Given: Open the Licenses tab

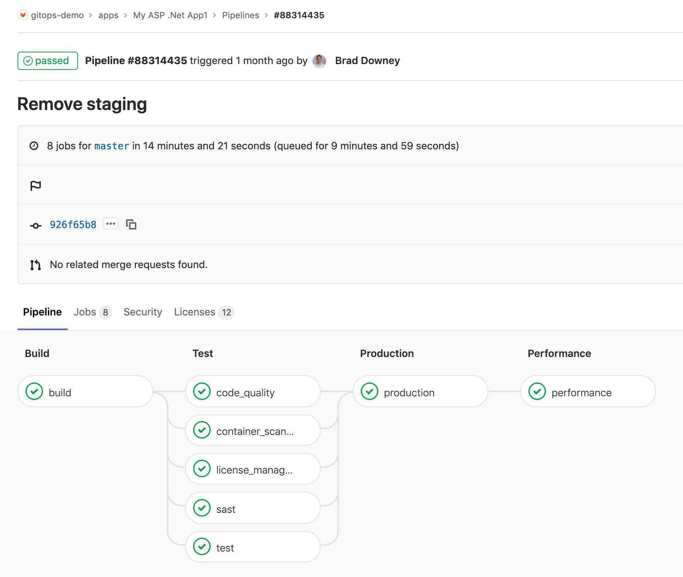Looking at the screenshot, I should click(204, 312).
